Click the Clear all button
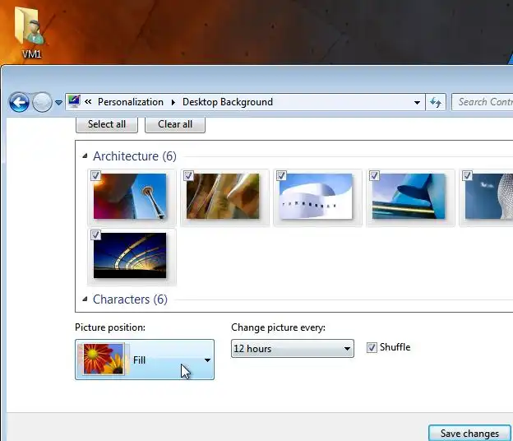The height and width of the screenshot is (441, 513). tap(175, 124)
